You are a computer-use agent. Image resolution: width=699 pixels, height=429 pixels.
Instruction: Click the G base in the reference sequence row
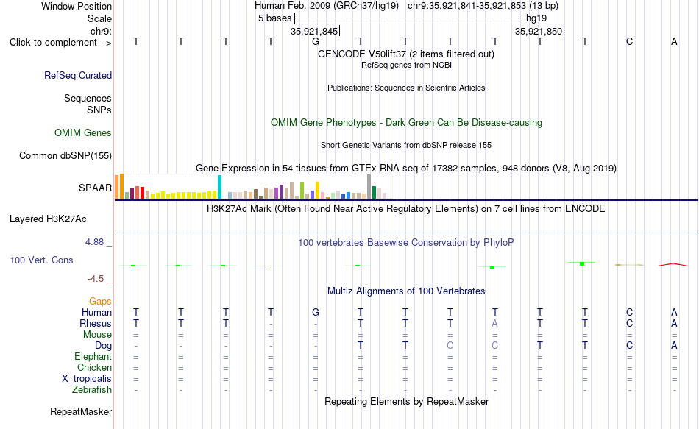316,41
